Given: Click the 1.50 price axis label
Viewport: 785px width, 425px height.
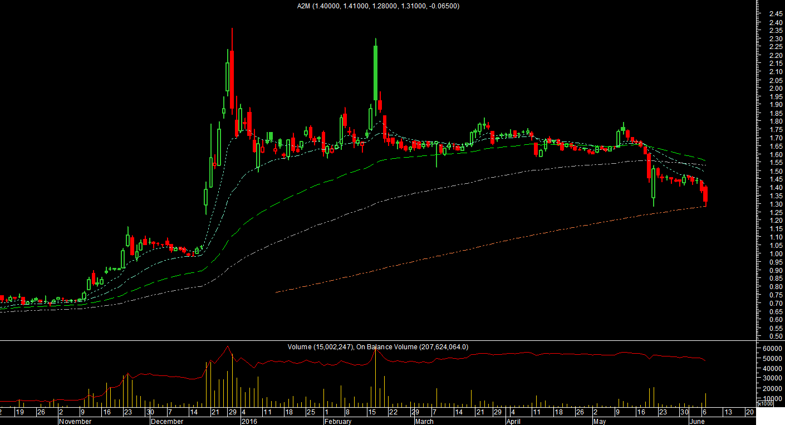Looking at the screenshot, I should [x=775, y=171].
